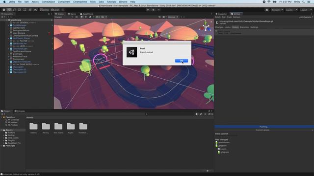The width and height of the screenshot is (314, 176).
Task: Click the Pull button in GitHub panel
Action: [224, 17]
